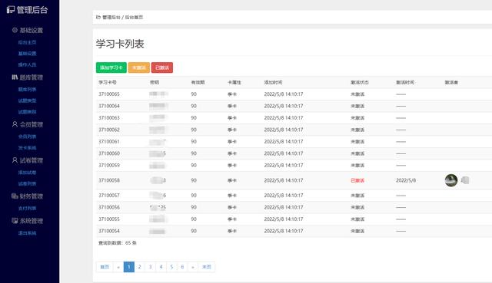Filter by the orange 未激活 button

(139, 67)
